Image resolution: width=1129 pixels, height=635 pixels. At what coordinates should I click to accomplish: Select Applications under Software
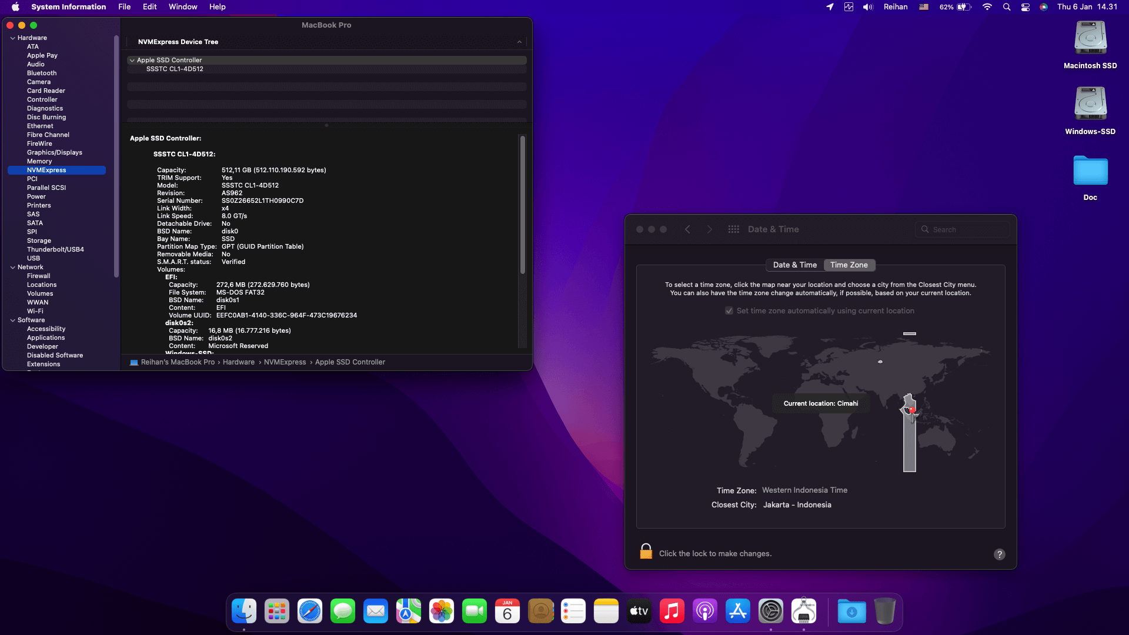pyautogui.click(x=46, y=338)
